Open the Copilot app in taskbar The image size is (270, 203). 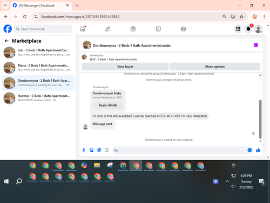[84, 165]
